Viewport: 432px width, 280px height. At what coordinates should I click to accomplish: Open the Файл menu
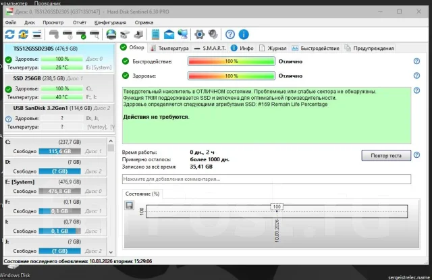[11, 22]
